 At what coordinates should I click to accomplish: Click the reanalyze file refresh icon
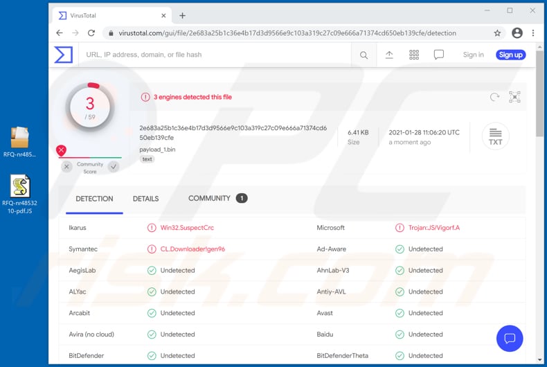494,97
